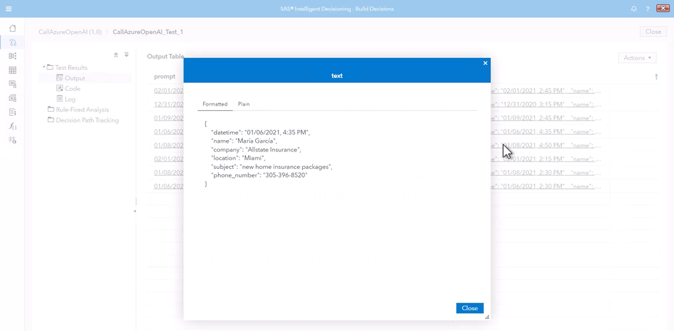Click the blue Close button in dialog
Image resolution: width=674 pixels, height=331 pixels.
click(x=470, y=308)
